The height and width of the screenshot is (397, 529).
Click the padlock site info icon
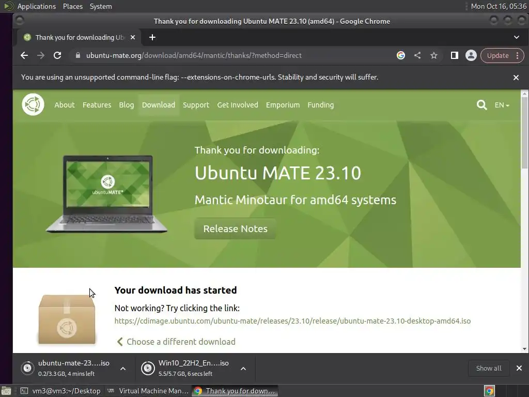(78, 55)
